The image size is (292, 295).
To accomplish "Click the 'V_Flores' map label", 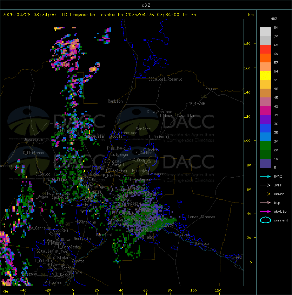I will (x=53, y=282).
